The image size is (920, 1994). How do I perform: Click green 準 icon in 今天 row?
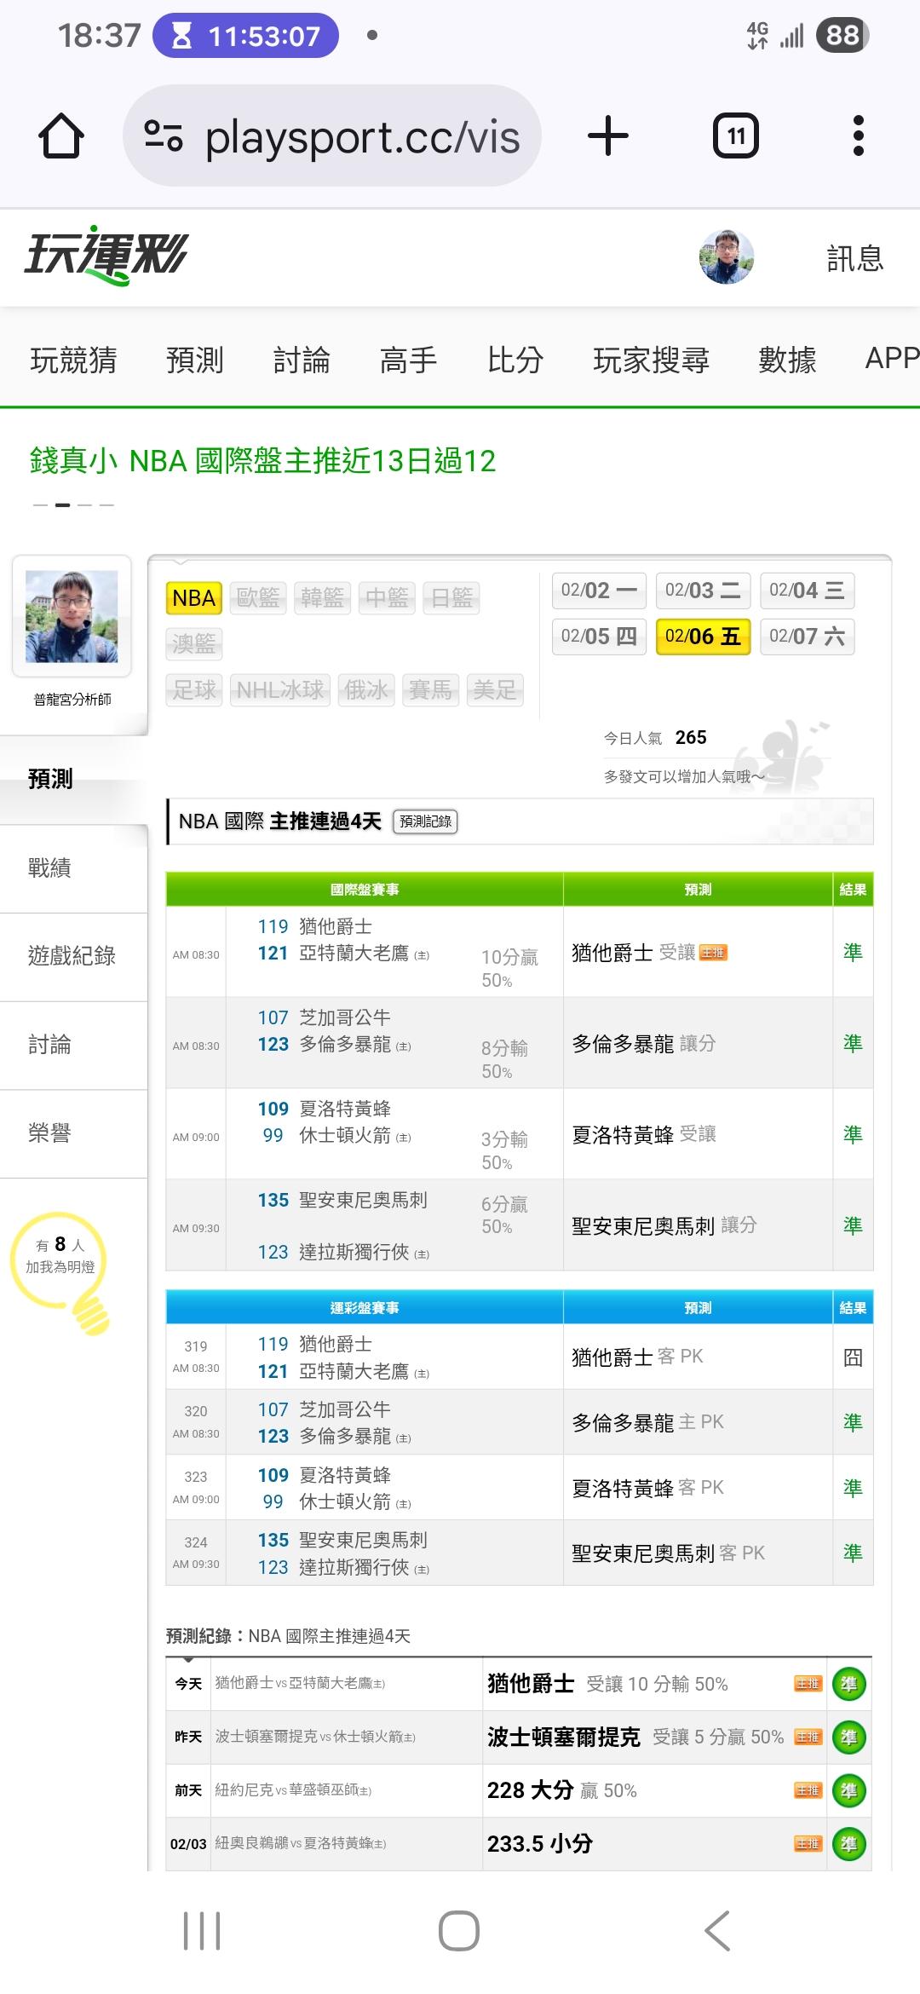[x=848, y=1684]
